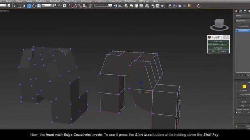Screen dimensions: 250x140
Task: Click Start Inset in InsetPro dialog
Action: 218,42
